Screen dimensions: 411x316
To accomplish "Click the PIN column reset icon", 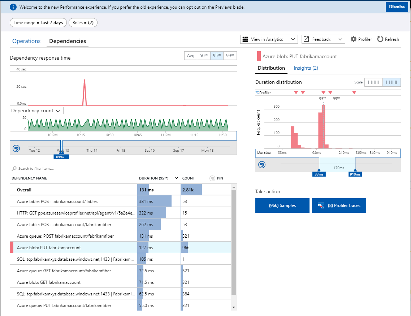I will click(213, 178).
